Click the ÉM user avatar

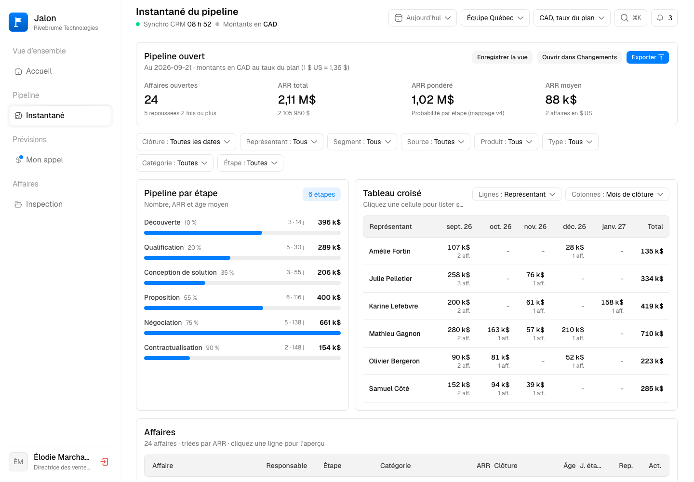(x=18, y=462)
